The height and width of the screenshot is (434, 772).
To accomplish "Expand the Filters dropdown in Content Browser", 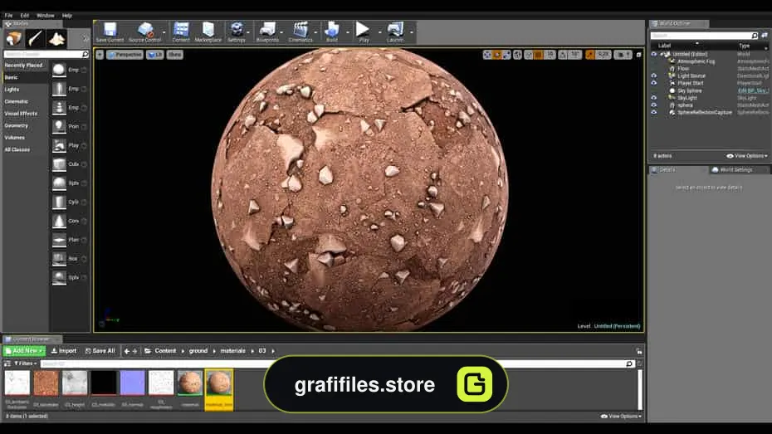I will click(26, 363).
